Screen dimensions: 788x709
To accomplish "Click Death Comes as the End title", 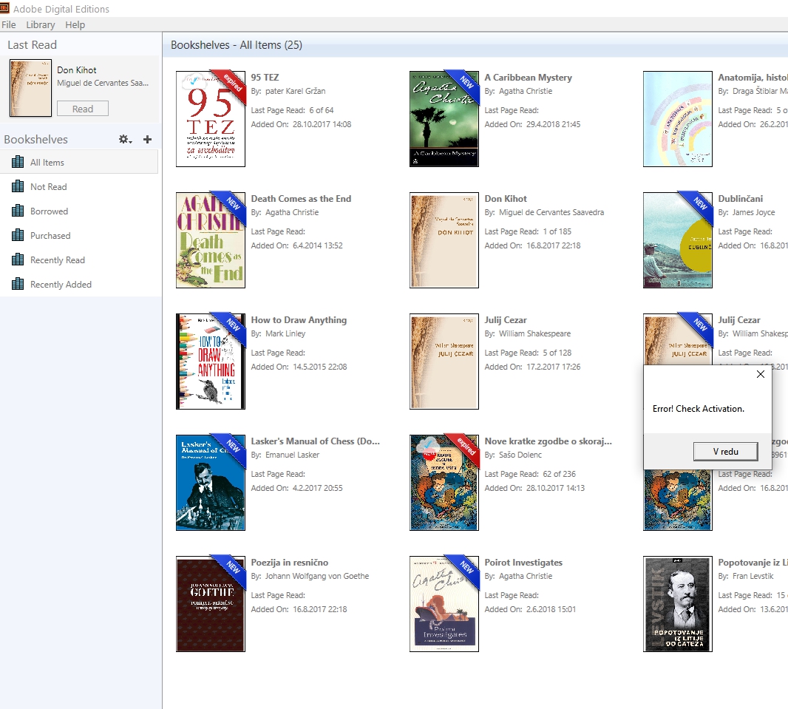I will point(301,198).
